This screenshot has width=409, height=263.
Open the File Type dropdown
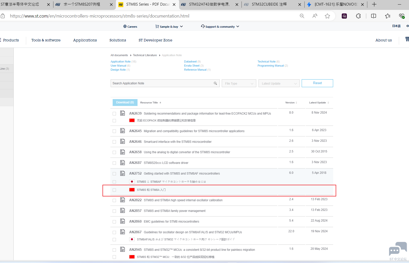[239, 83]
